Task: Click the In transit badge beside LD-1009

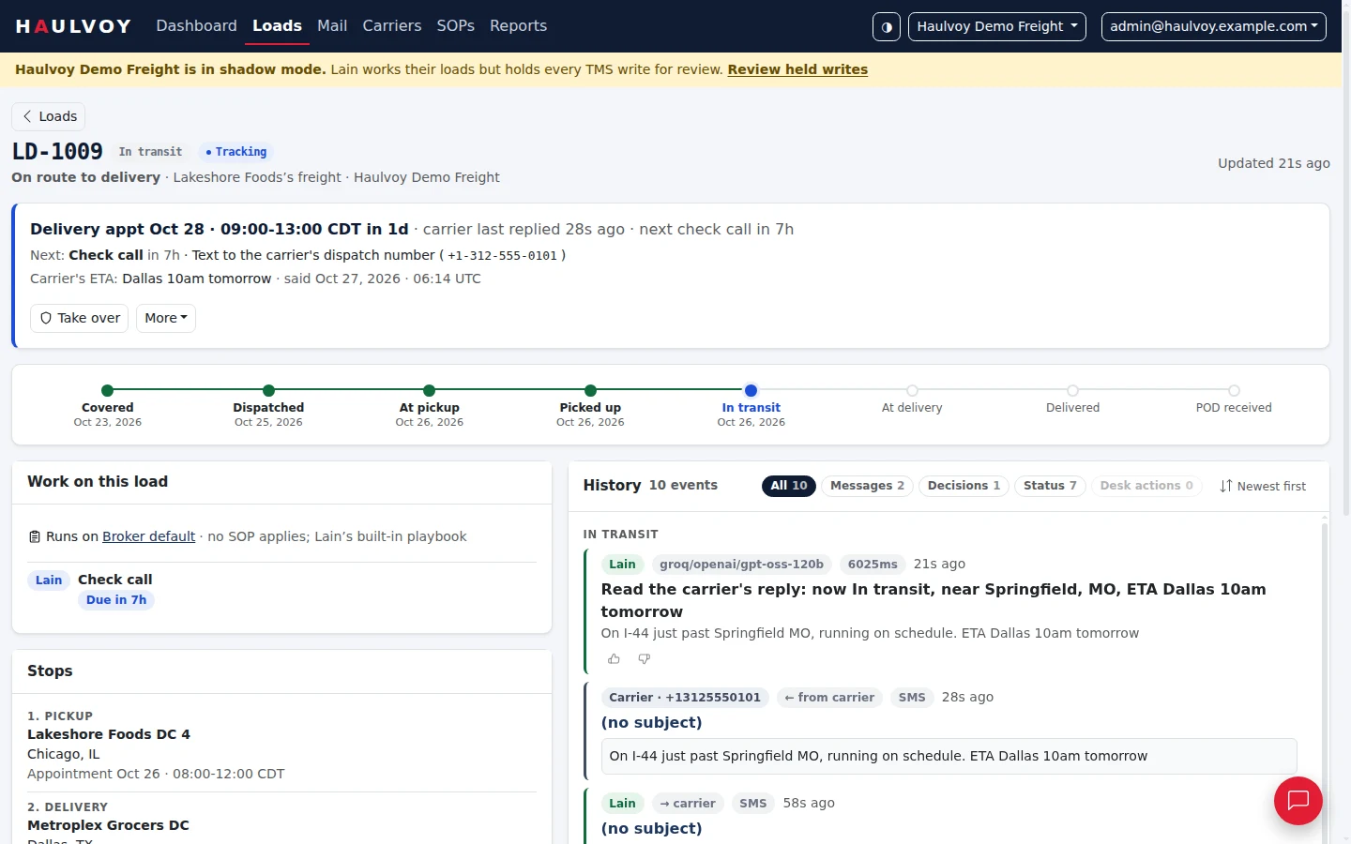Action: pyautogui.click(x=150, y=152)
